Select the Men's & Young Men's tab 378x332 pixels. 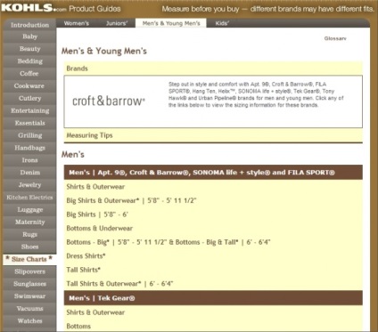pos(171,23)
